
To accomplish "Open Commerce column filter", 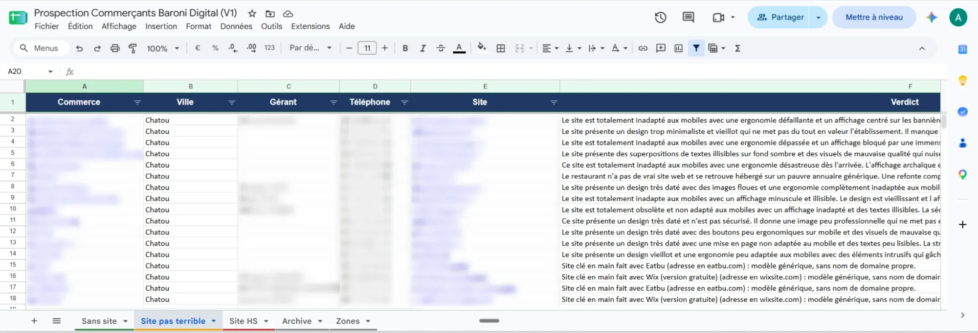I will coord(137,102).
